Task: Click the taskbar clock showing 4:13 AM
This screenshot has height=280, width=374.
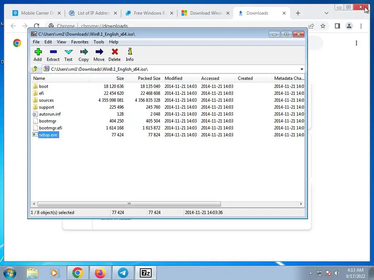Action: [x=355, y=273]
